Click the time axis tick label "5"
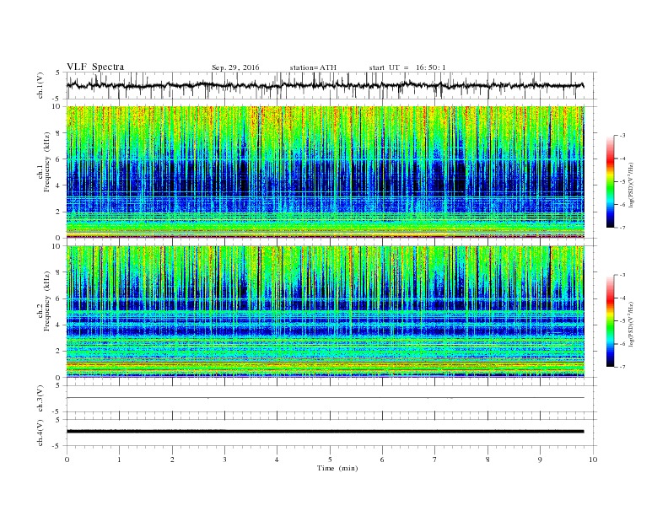The width and height of the screenshot is (668, 516). (x=330, y=460)
